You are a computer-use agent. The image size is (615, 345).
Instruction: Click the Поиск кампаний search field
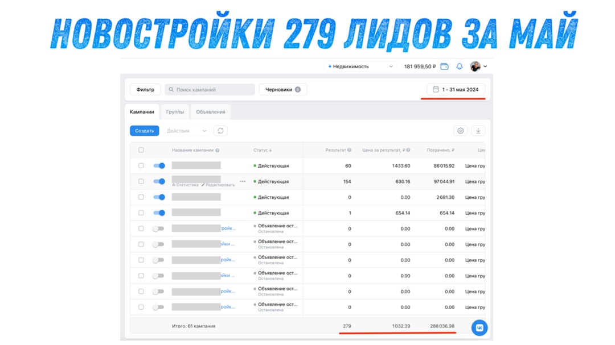(x=210, y=90)
